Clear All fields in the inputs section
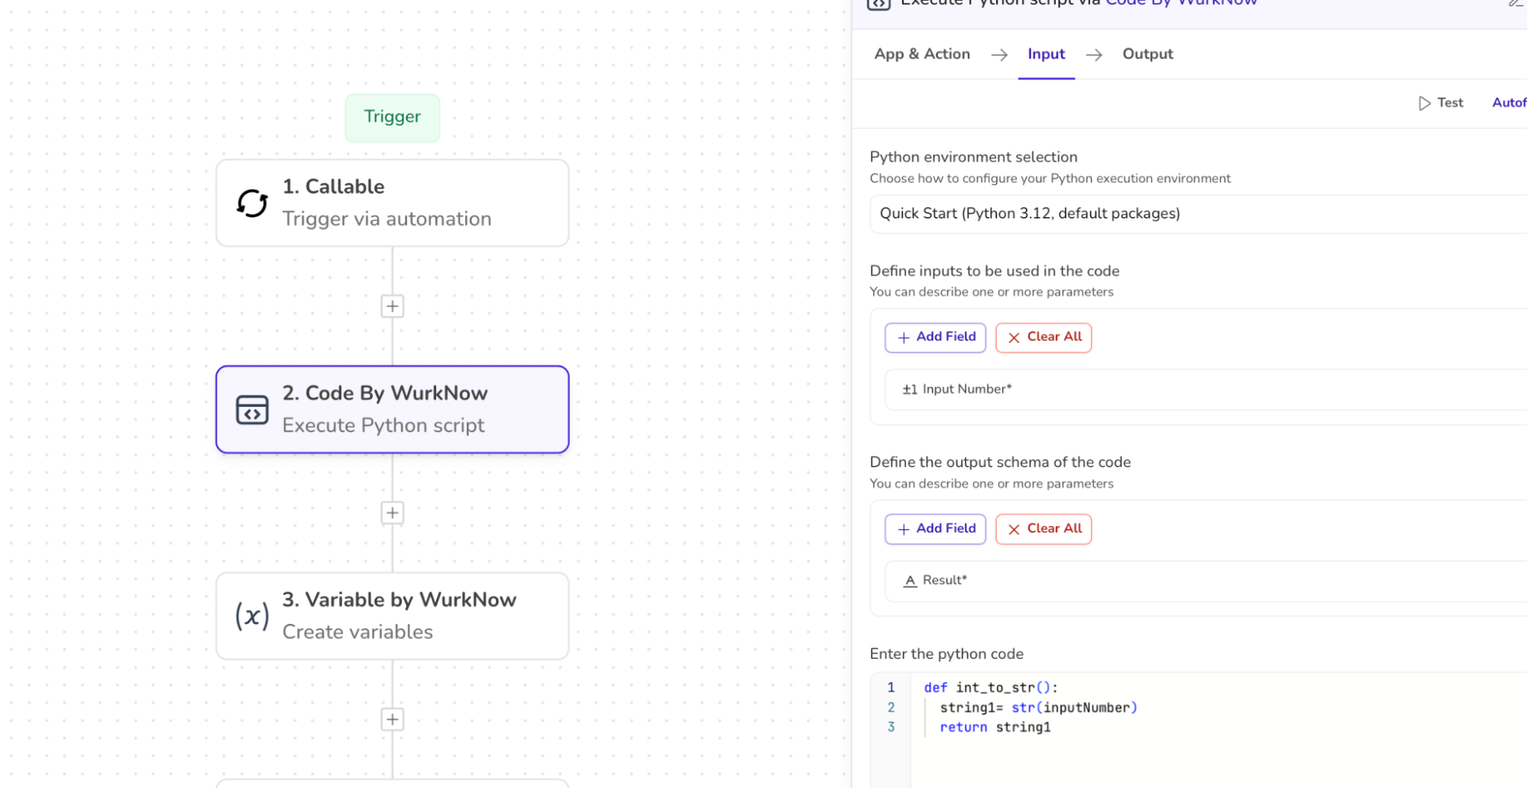 pyautogui.click(x=1043, y=337)
